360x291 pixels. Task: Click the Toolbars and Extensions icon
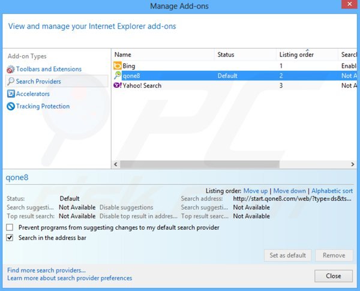click(11, 69)
